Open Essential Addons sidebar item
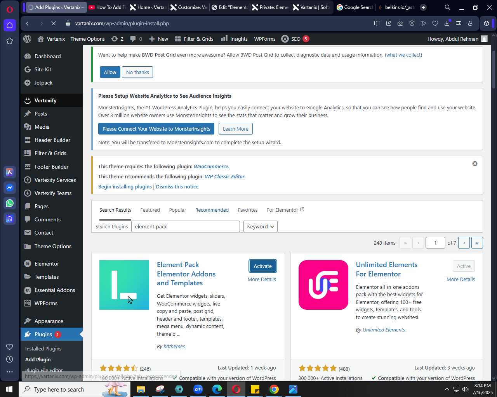Viewport: 497px width, 397px height. (52, 290)
